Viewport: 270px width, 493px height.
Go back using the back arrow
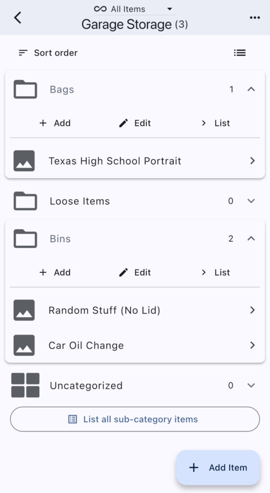pos(18,18)
